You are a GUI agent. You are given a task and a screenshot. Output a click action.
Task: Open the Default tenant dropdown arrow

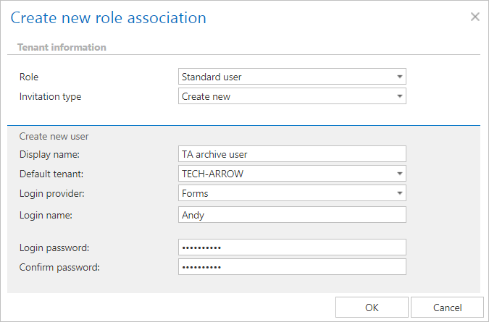coord(399,174)
